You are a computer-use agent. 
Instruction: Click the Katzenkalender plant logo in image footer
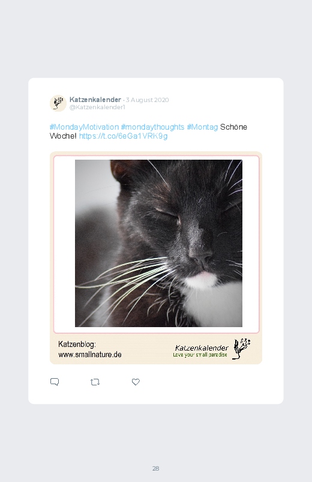point(241,349)
